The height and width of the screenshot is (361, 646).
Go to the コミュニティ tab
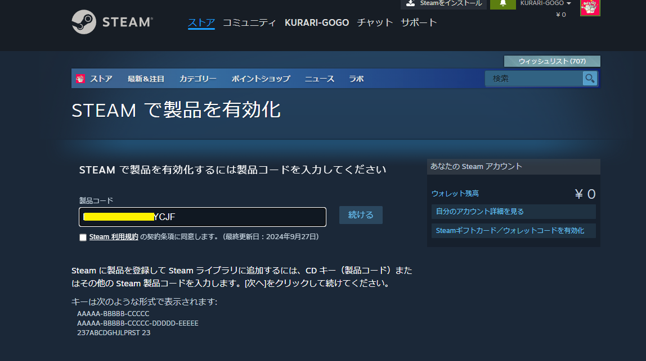tap(249, 22)
